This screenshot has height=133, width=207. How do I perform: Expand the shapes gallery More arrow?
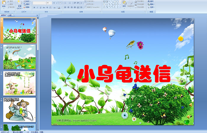(120, 7)
